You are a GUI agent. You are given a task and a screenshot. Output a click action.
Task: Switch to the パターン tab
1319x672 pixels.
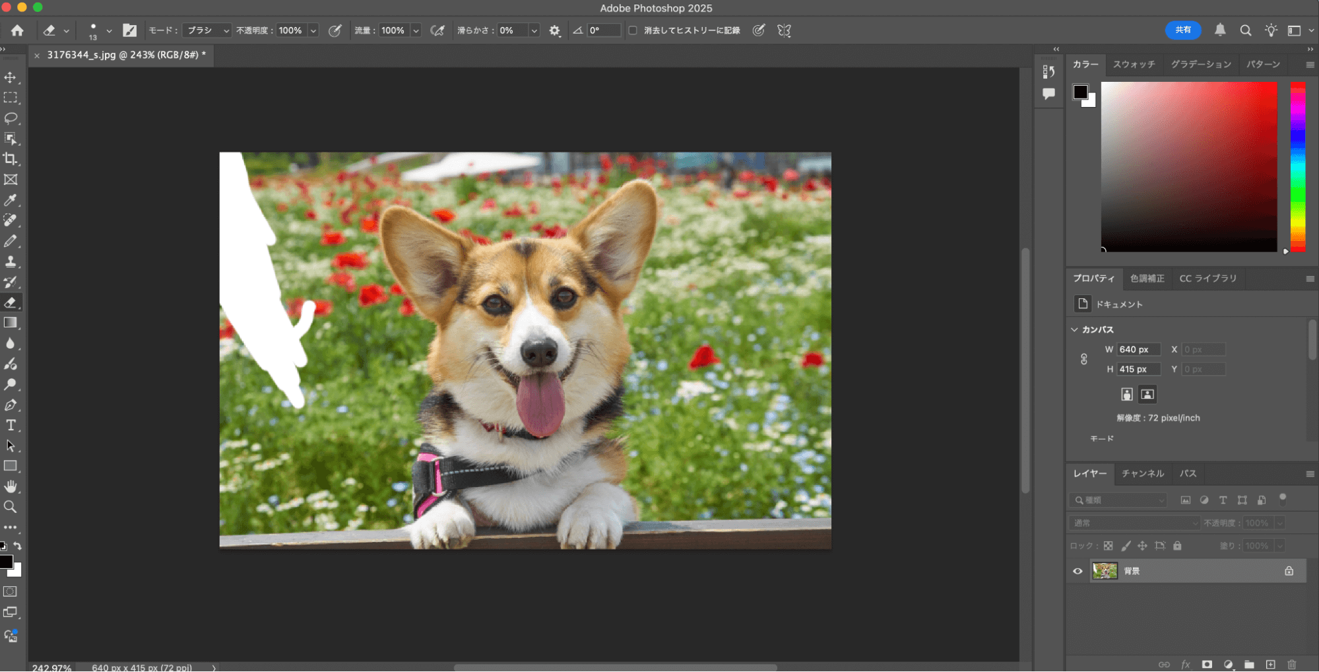tap(1262, 64)
